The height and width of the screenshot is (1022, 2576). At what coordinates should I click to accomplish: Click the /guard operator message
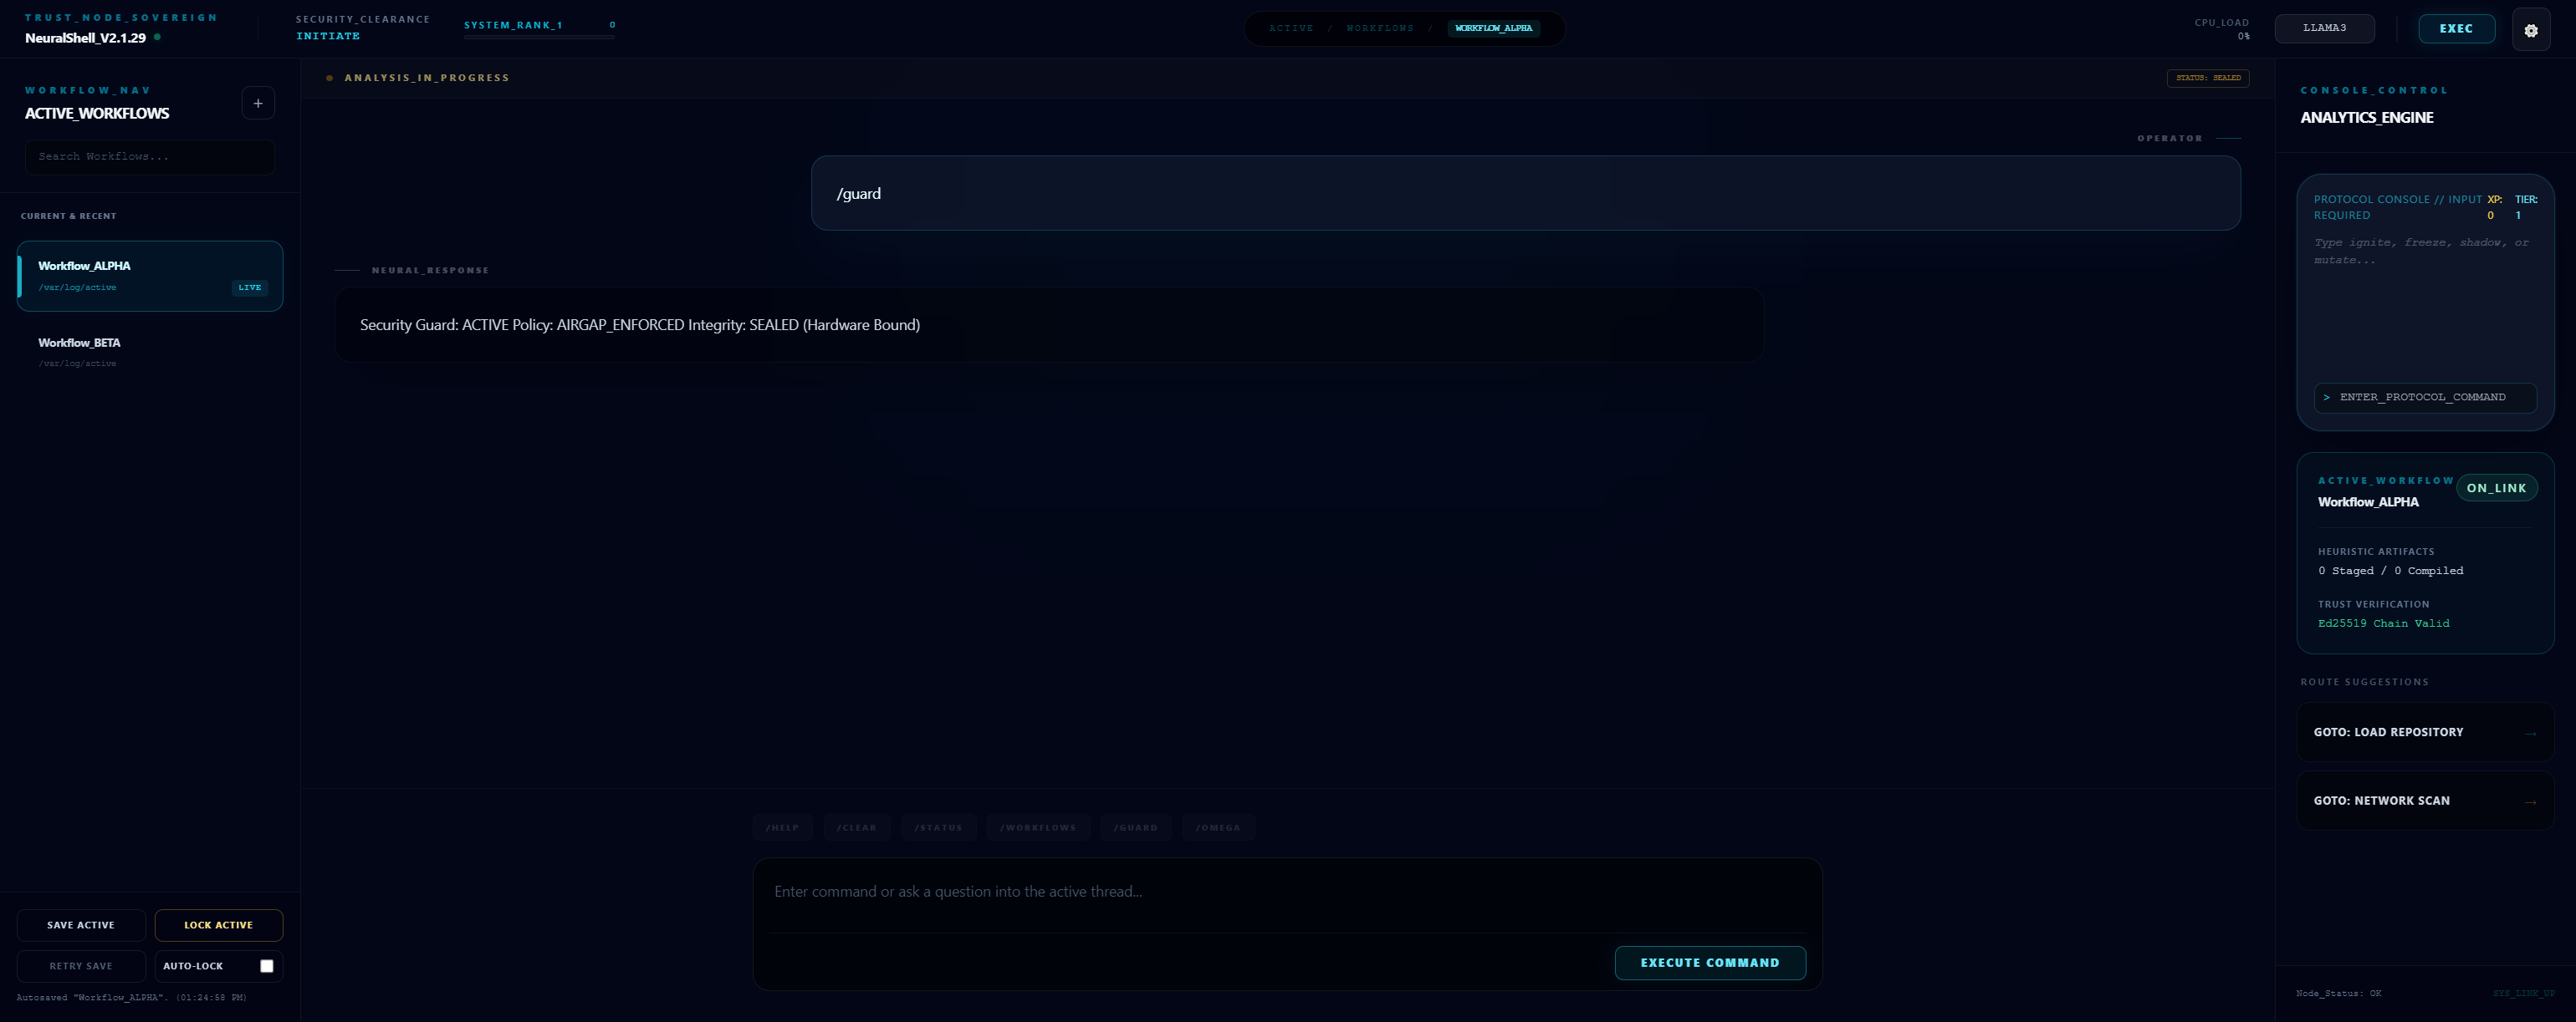(1525, 193)
